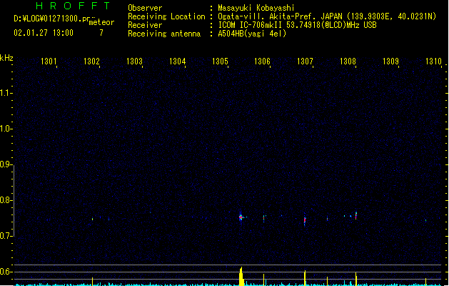The width and height of the screenshot is (449, 286).
Task: Click the meteor echo at 1307 in spectrogram
Action: pyautogui.click(x=305, y=220)
